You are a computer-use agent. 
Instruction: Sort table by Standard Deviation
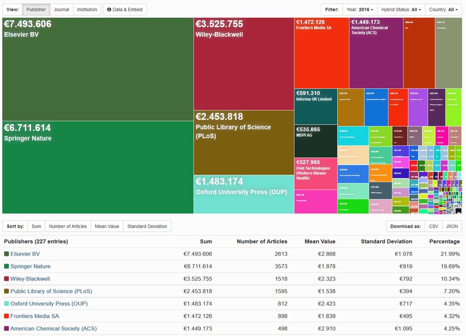coord(147,226)
